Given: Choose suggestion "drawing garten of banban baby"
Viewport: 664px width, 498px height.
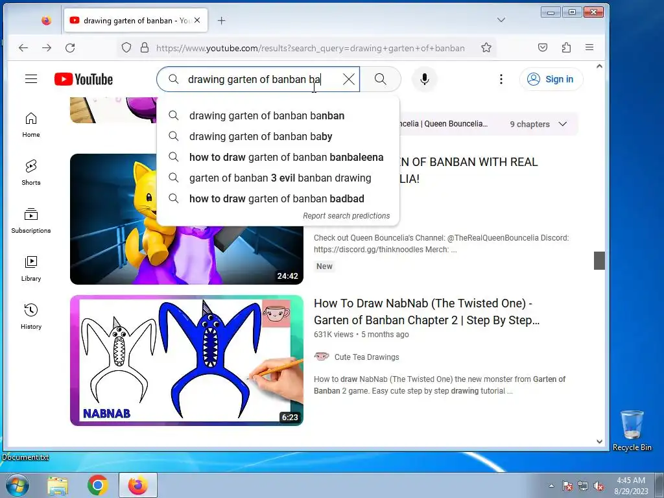Looking at the screenshot, I should (278, 136).
